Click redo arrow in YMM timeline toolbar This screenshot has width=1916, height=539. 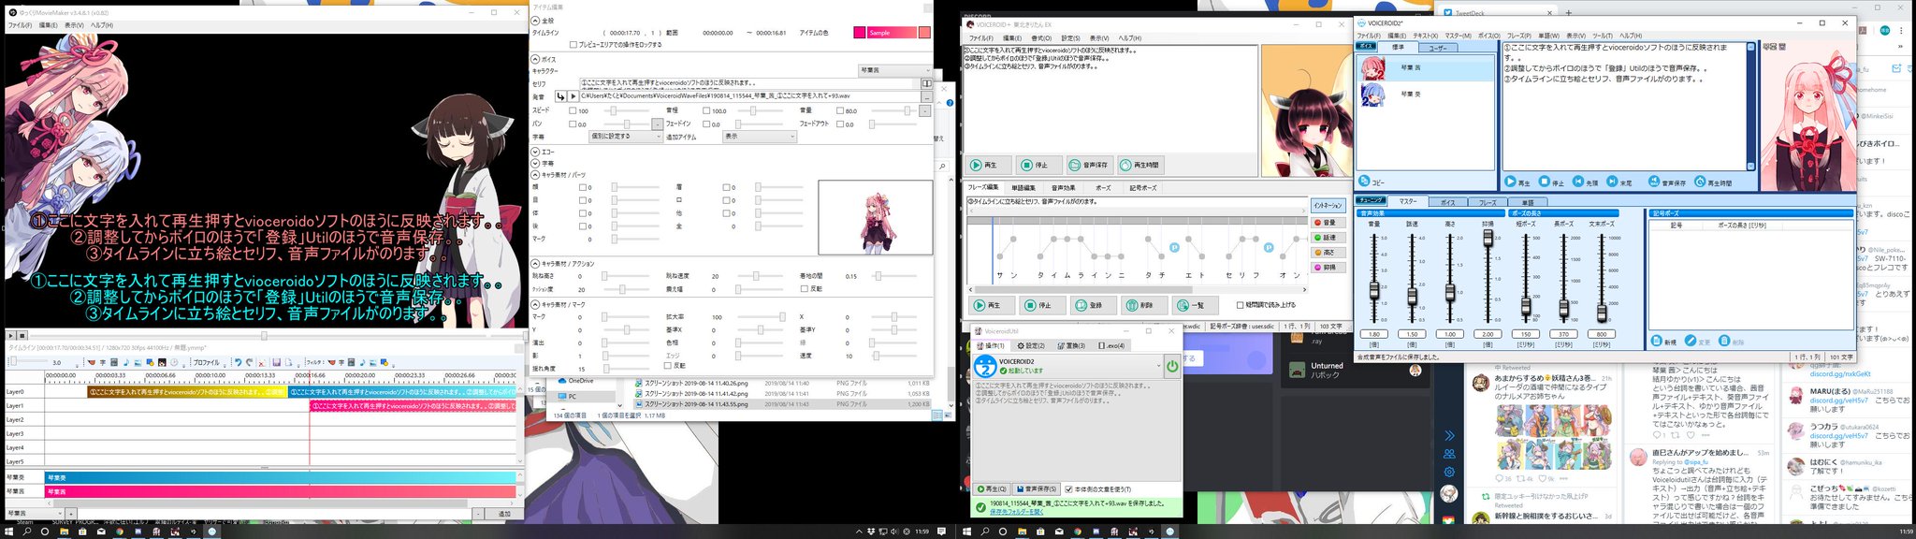[x=250, y=362]
